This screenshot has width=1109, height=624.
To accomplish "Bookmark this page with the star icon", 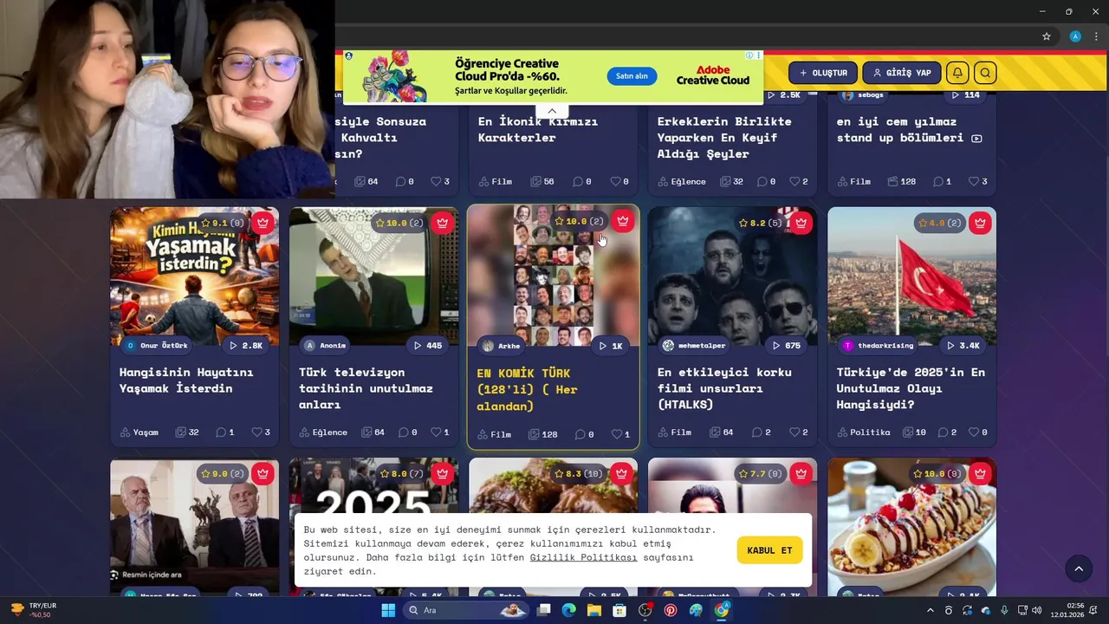I will point(1047,36).
